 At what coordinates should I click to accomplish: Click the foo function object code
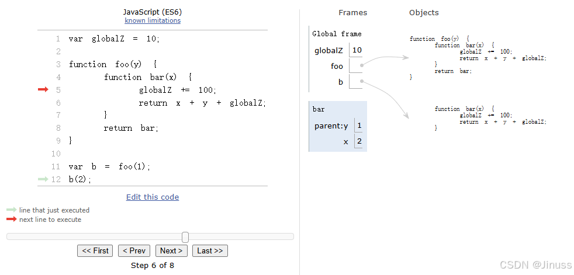(478, 58)
